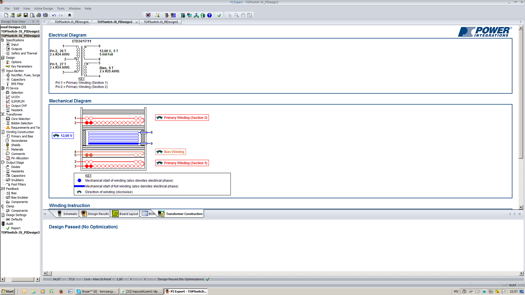Open the Window menu
The image size is (525, 295).
pos(75,9)
